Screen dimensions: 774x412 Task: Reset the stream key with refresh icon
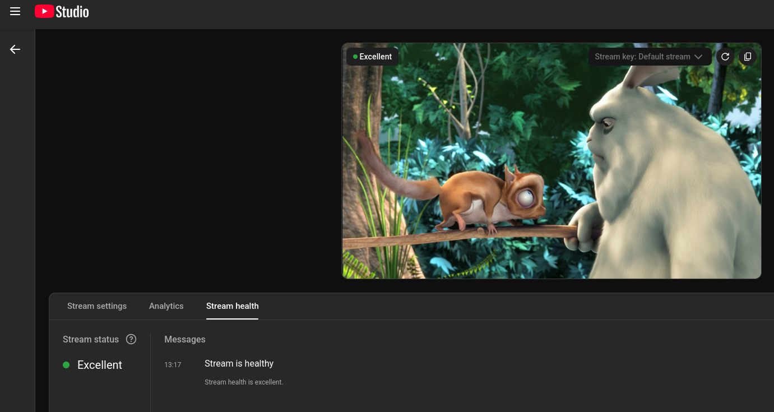coord(725,57)
